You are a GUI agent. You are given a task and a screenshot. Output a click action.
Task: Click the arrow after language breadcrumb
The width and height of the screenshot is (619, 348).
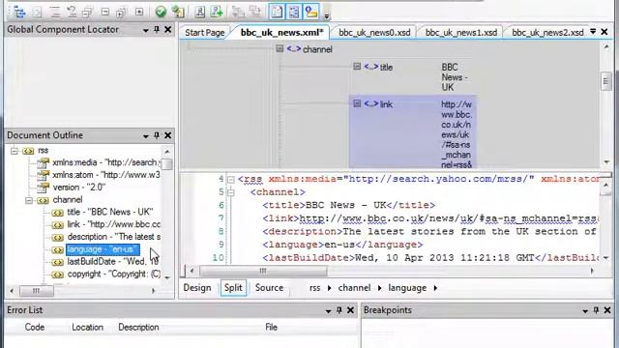click(435, 288)
